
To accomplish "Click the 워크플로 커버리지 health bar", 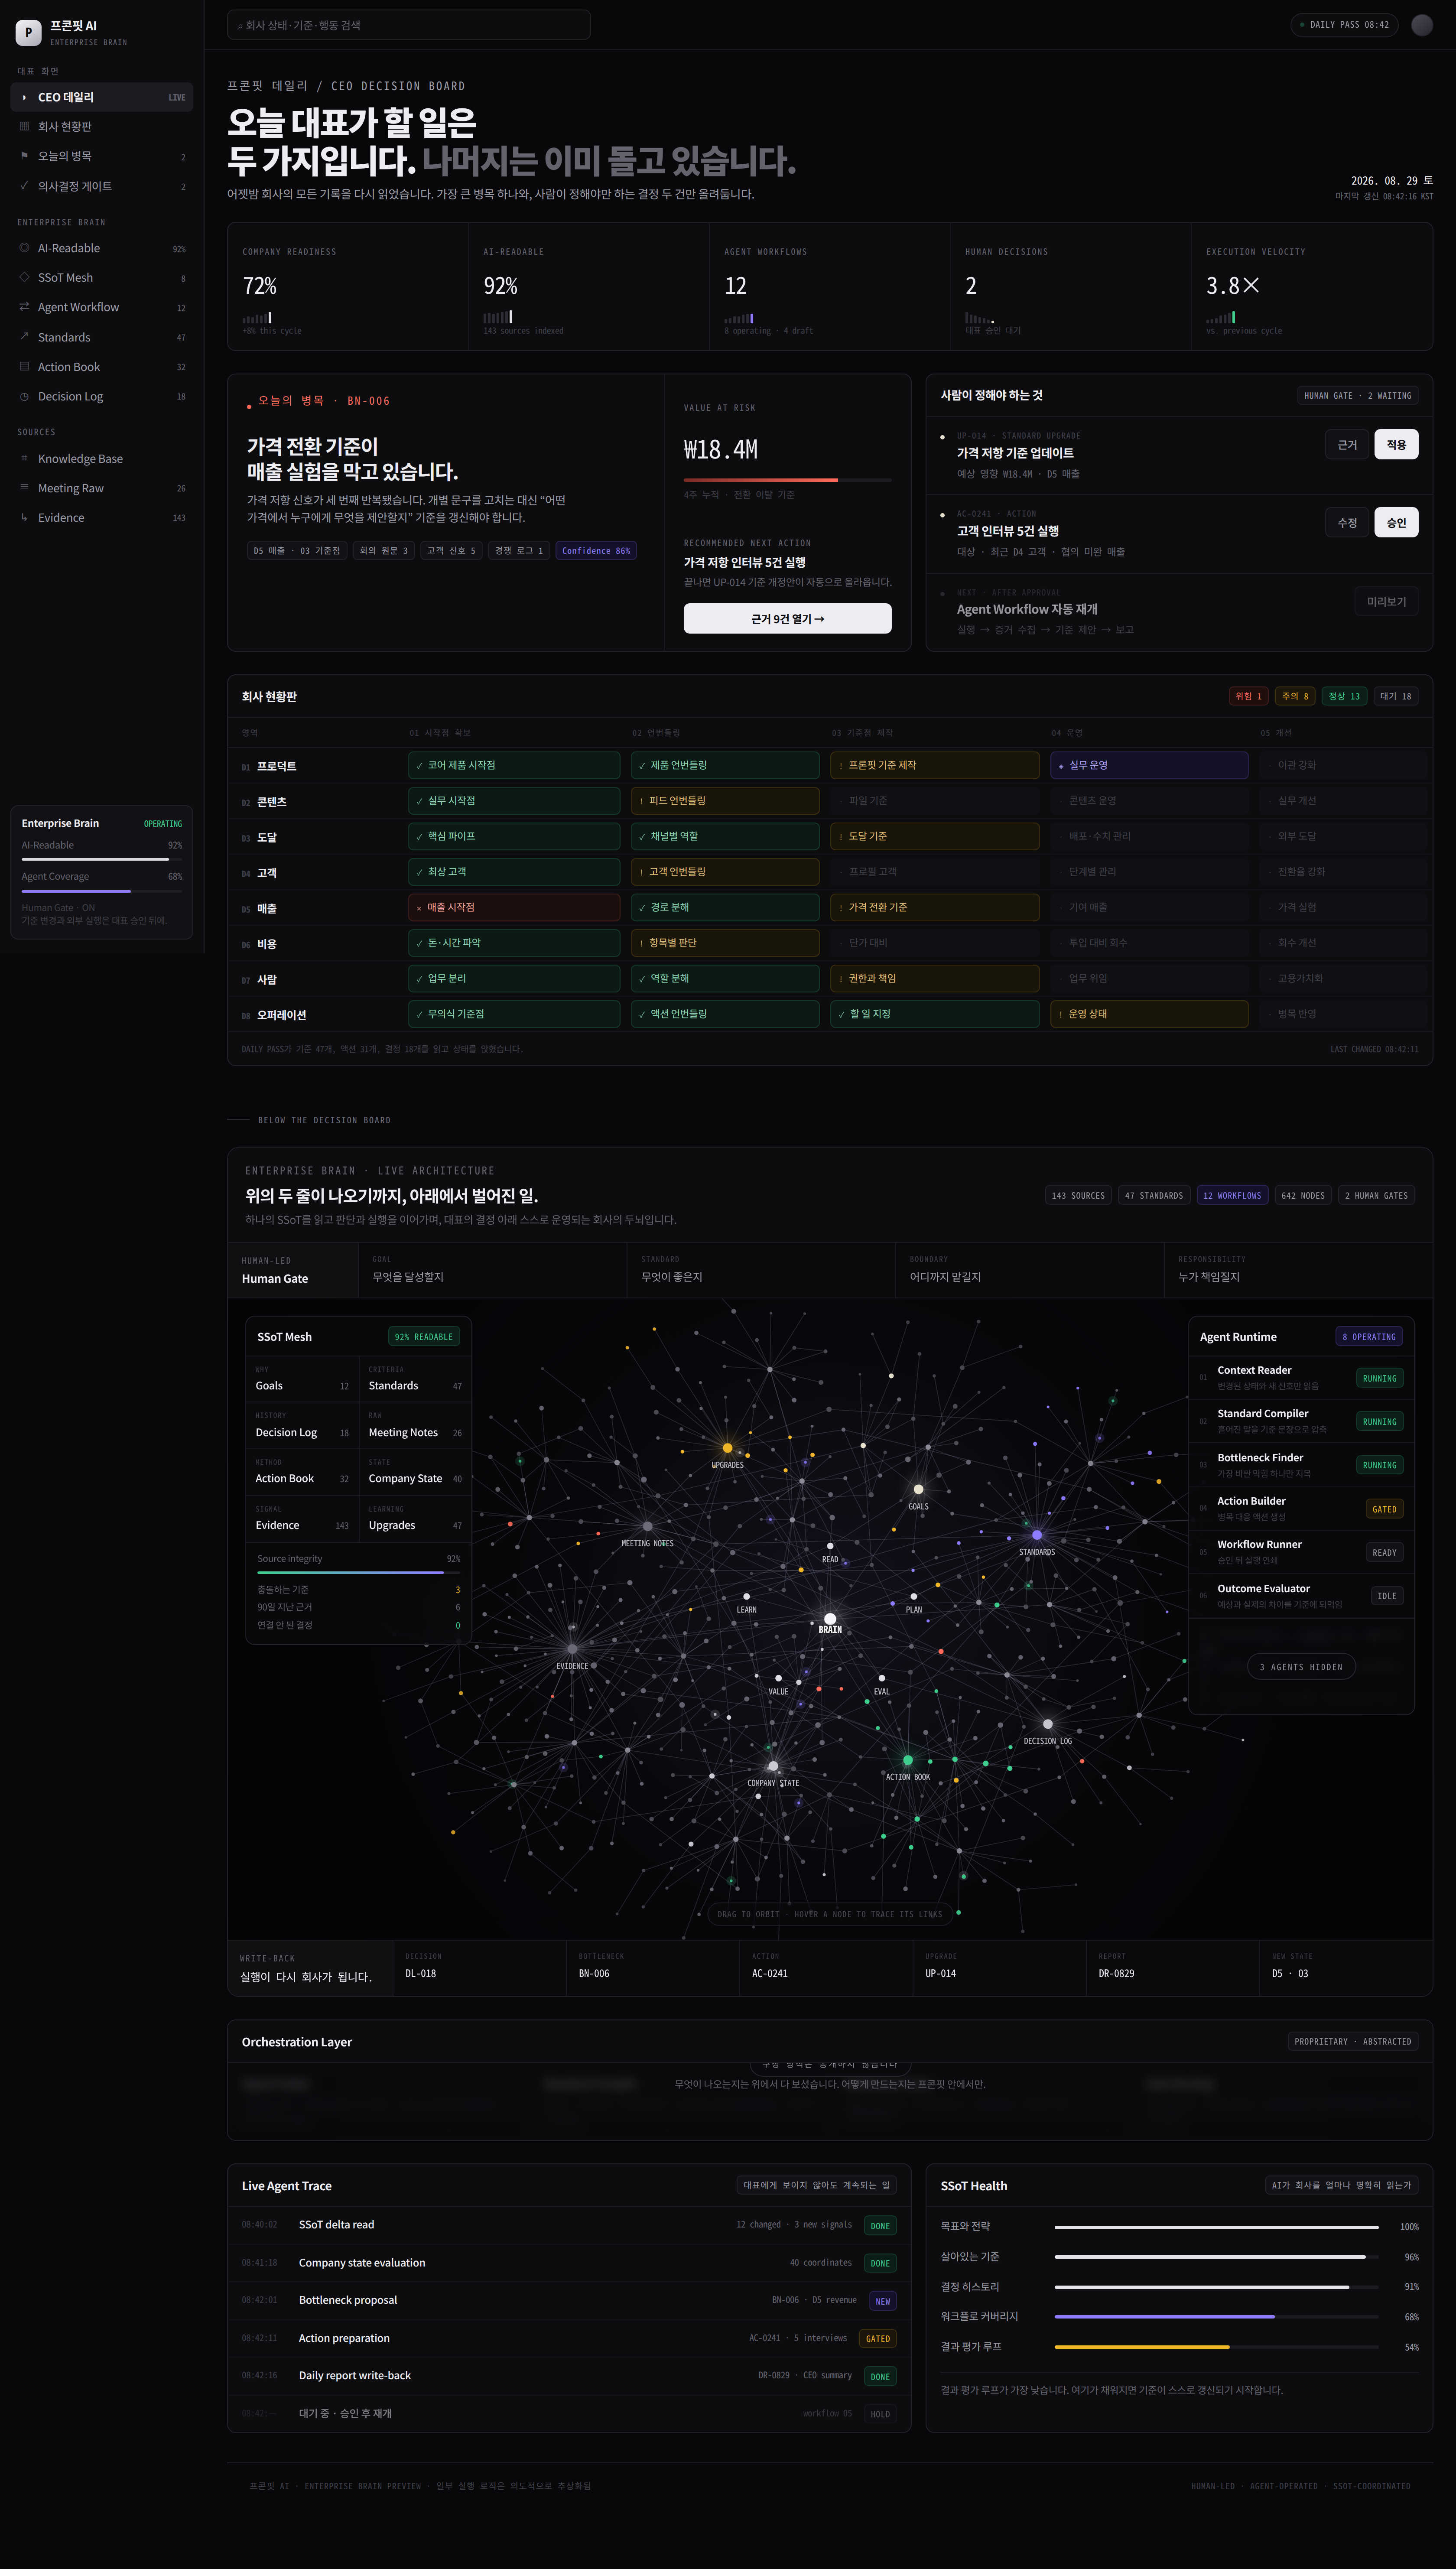I will click(x=1216, y=2317).
